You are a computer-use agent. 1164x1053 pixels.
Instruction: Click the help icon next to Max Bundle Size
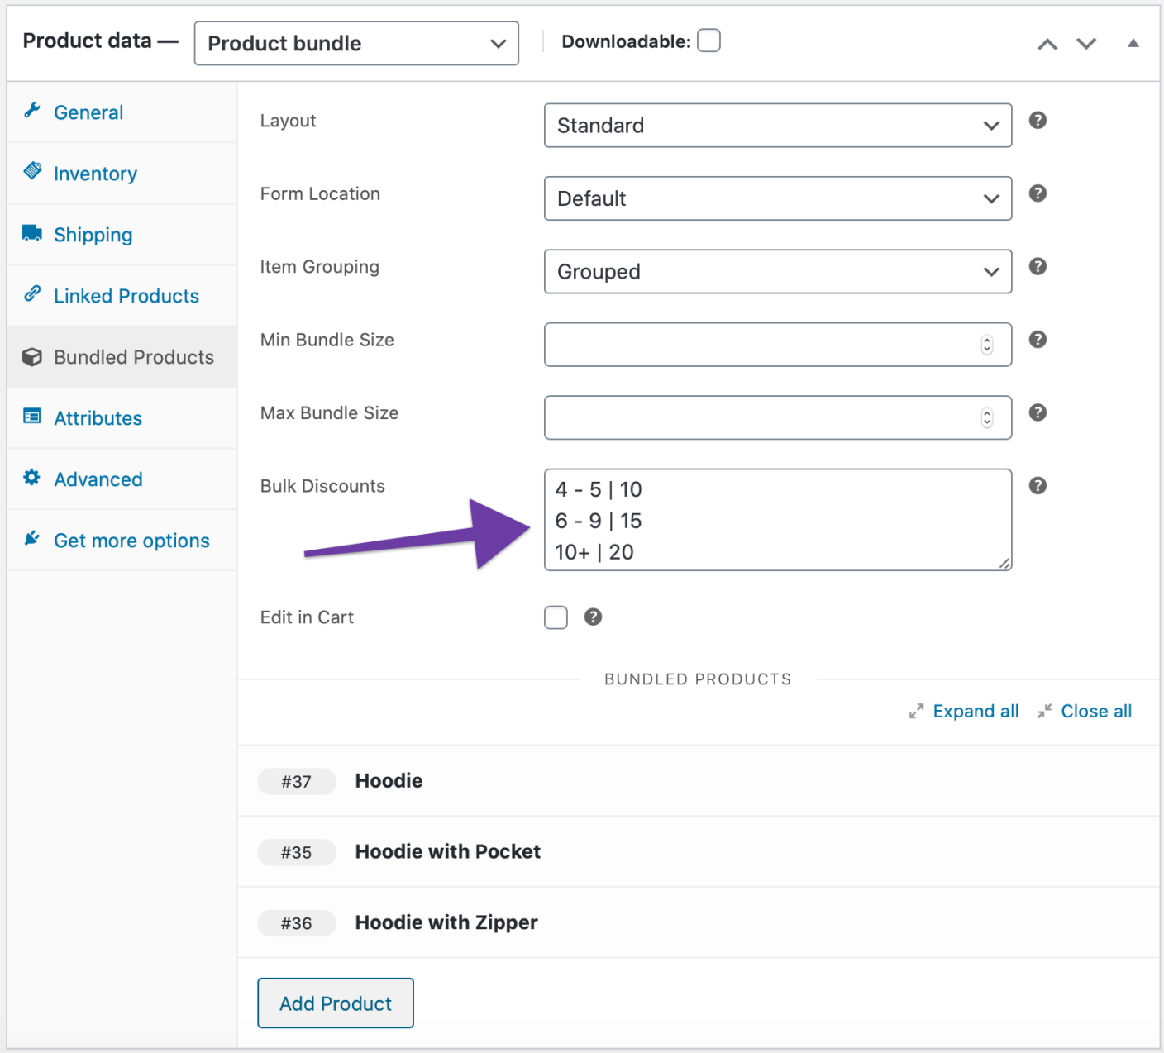click(1038, 412)
